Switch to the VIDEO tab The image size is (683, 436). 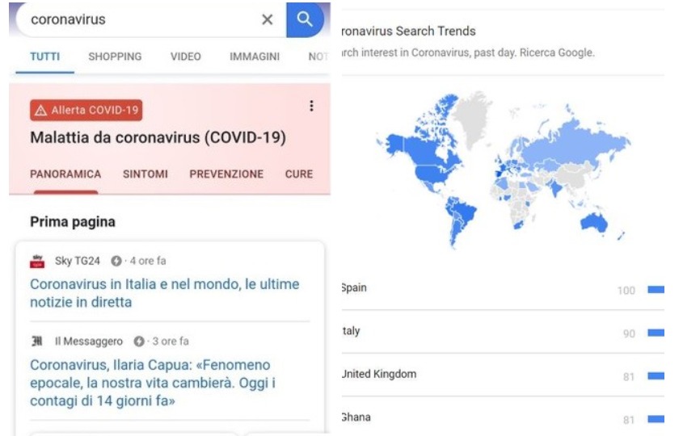tap(186, 57)
